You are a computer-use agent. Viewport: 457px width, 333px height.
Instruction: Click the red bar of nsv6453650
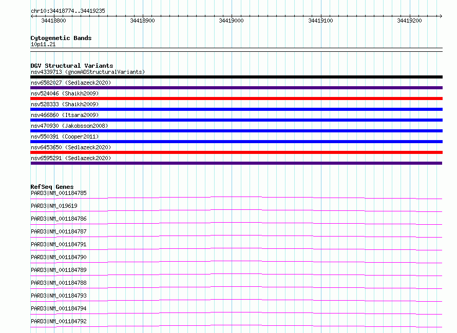[x=236, y=152]
